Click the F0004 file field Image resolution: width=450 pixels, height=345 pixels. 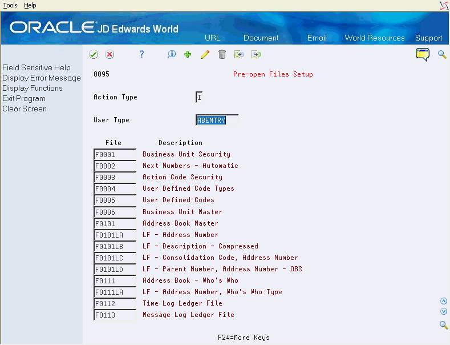pos(115,189)
